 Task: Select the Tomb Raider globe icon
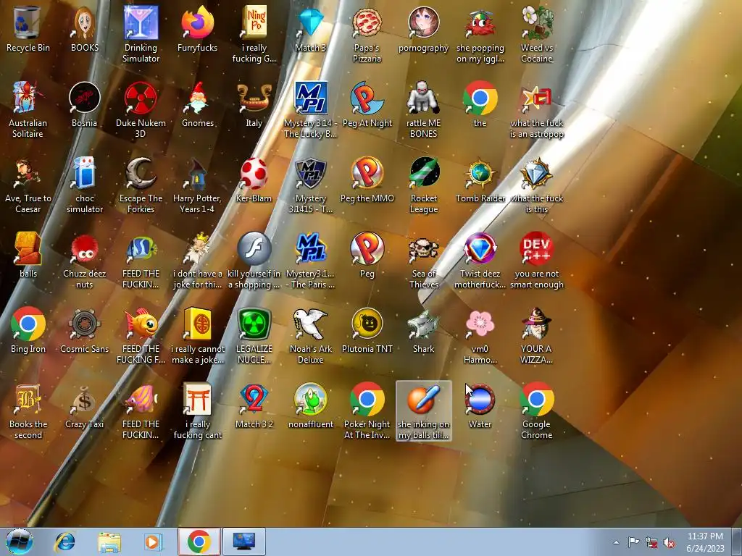point(480,174)
